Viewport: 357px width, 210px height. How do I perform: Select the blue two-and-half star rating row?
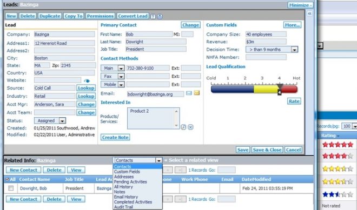[338, 194]
